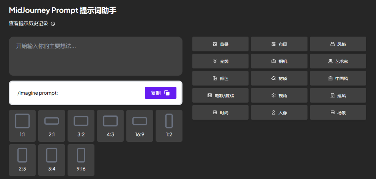Expand the 光线 lighting options
376x179 pixels.
[x=220, y=61]
